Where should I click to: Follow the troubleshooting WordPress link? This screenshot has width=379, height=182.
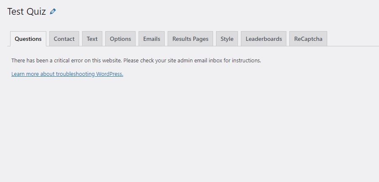[x=67, y=74]
